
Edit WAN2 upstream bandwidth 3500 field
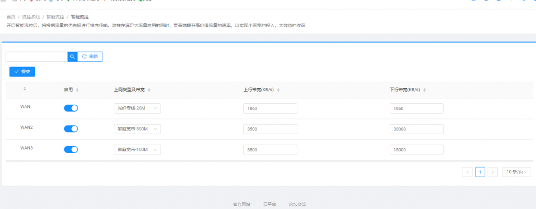coord(271,129)
